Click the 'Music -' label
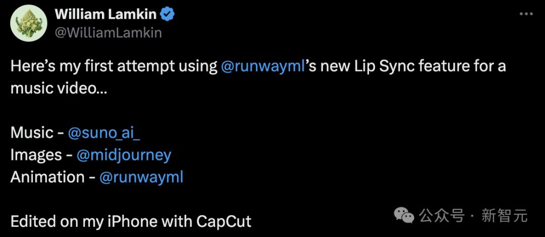 [37, 133]
